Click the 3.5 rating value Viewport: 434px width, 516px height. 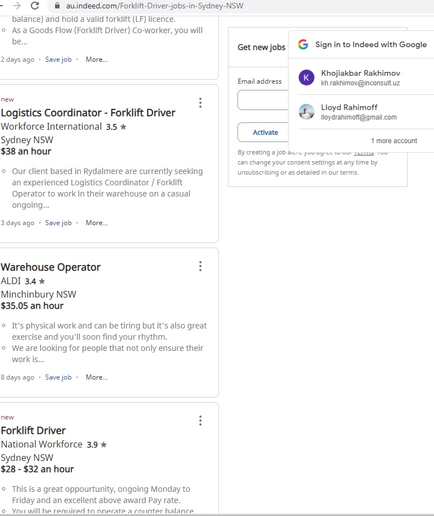(111, 127)
